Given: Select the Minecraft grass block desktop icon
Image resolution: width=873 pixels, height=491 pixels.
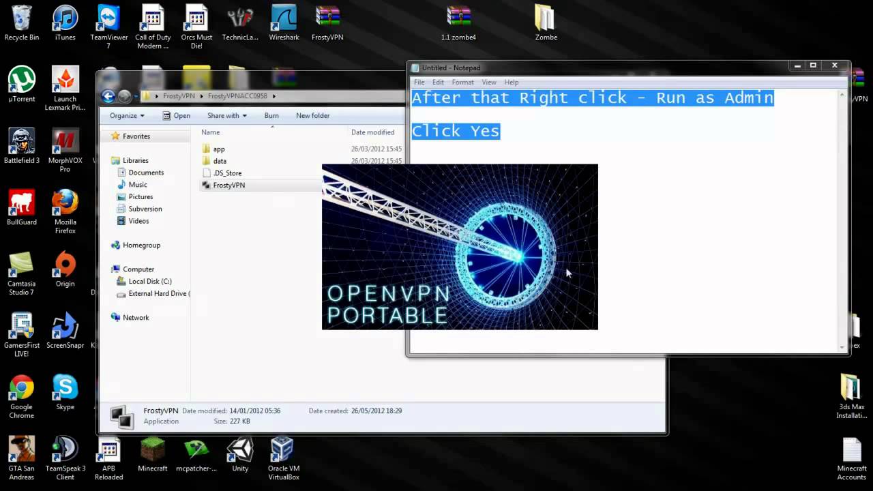Looking at the screenshot, I should tap(153, 453).
